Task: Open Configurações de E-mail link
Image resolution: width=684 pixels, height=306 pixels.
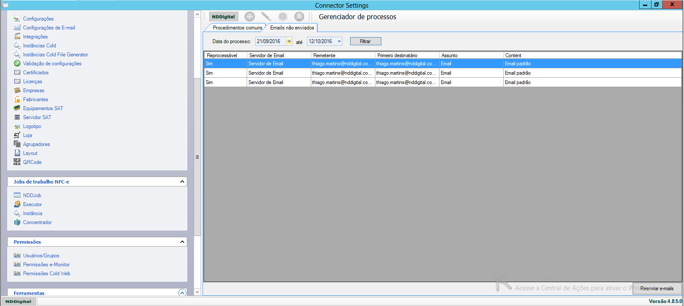Action: (x=49, y=28)
